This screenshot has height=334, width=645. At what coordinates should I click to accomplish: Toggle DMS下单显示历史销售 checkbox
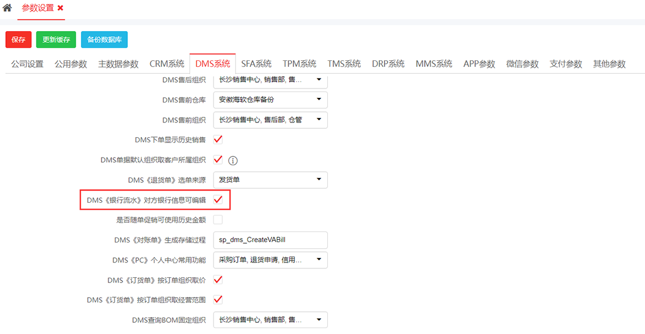(x=218, y=139)
